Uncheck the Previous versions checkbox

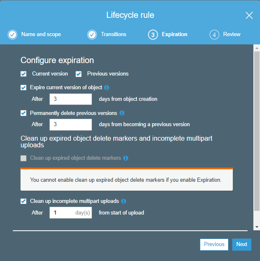[78, 74]
